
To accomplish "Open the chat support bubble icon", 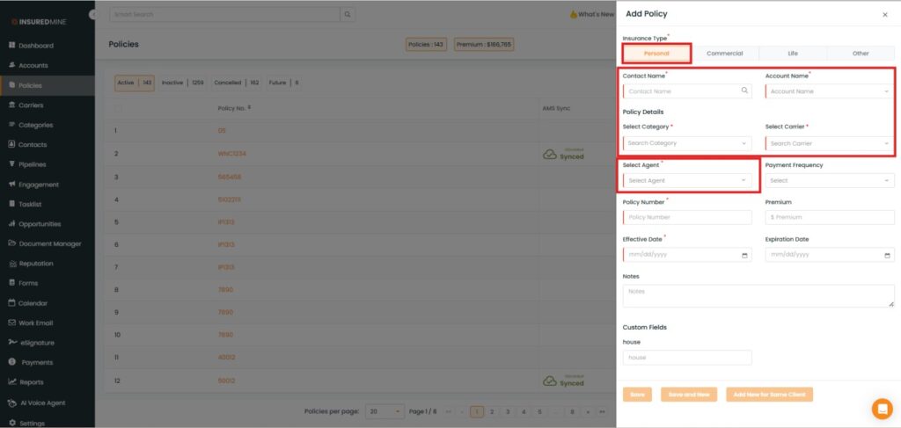I will point(882,409).
